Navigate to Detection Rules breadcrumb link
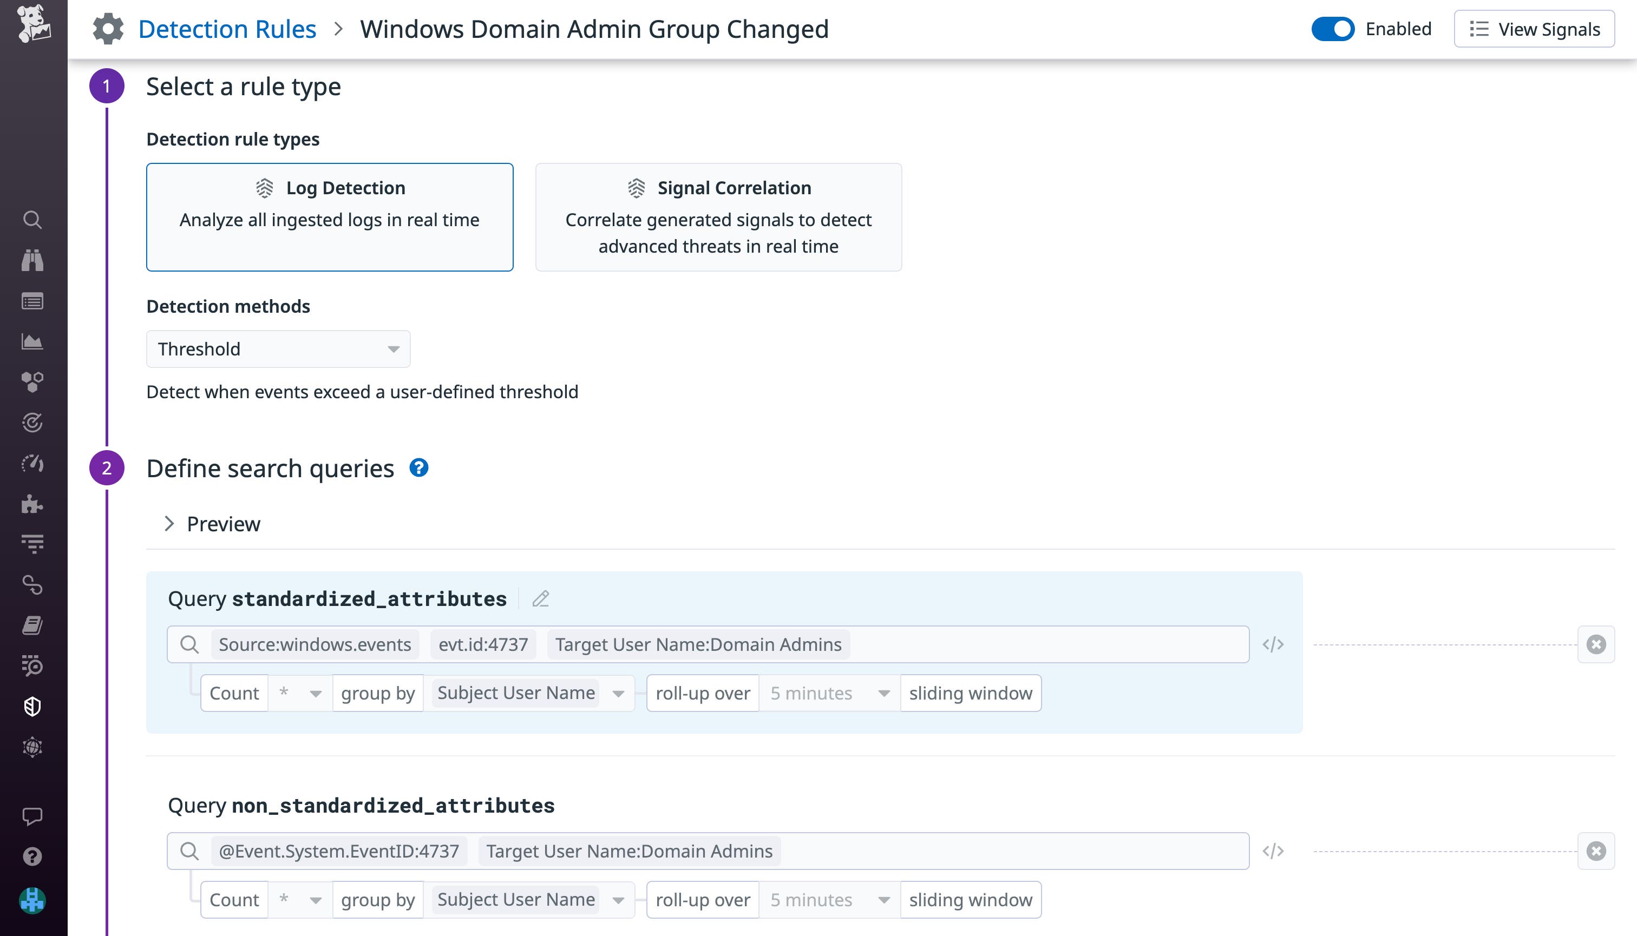The height and width of the screenshot is (936, 1637). pyautogui.click(x=228, y=28)
